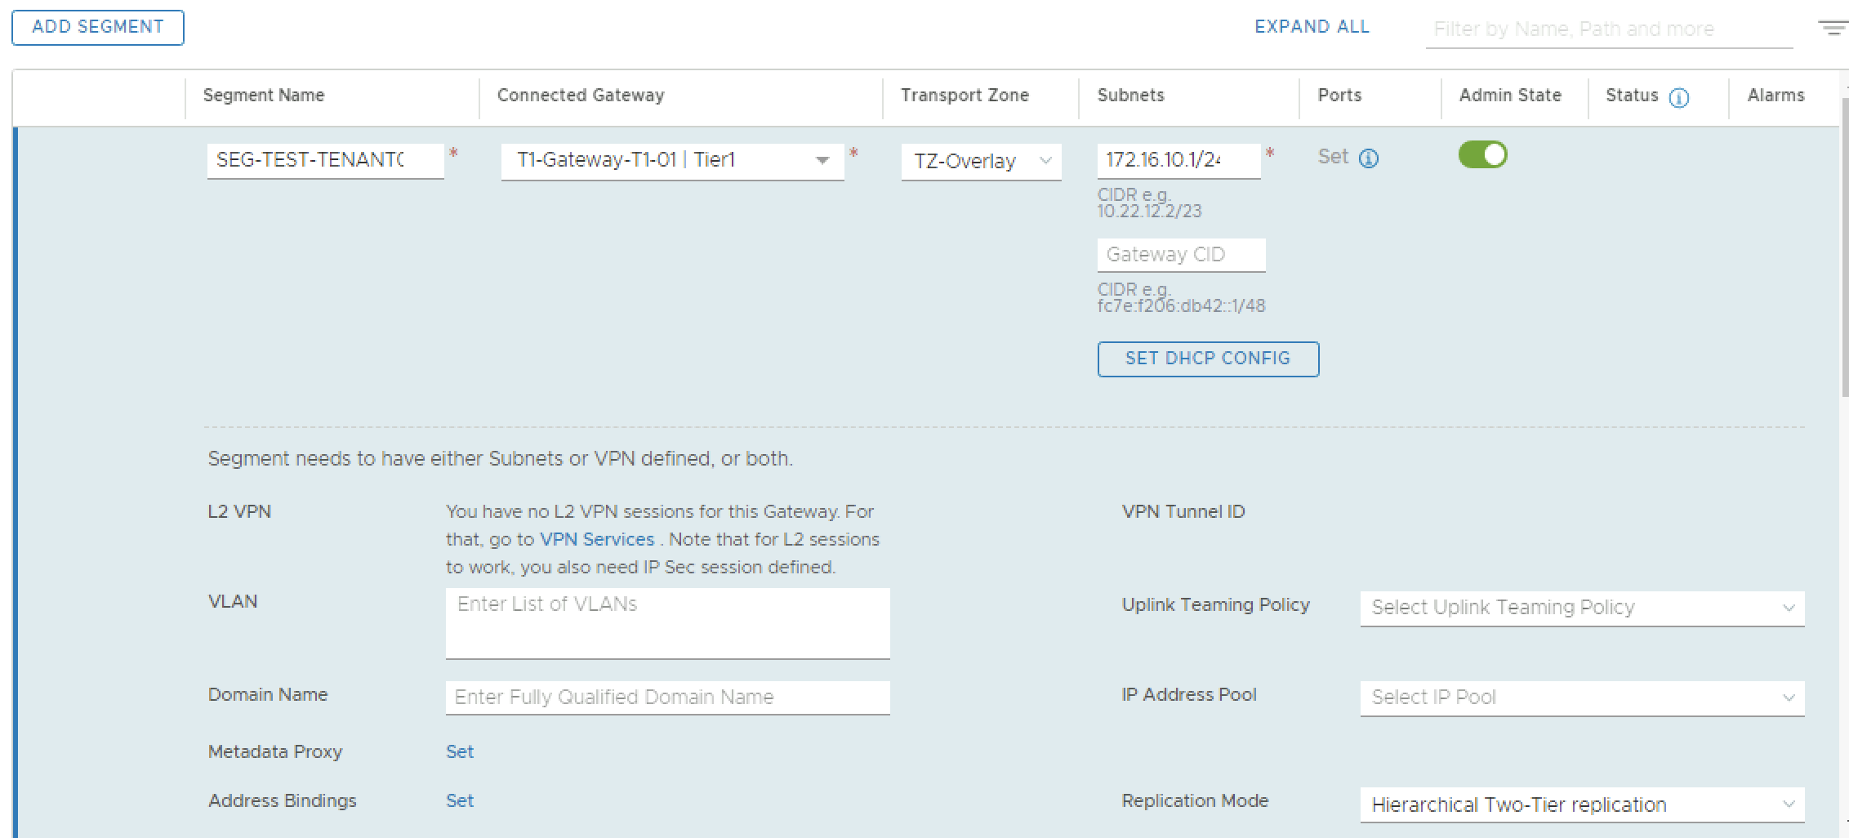Click the ADD SEGMENT button
The image size is (1849, 838).
[98, 27]
